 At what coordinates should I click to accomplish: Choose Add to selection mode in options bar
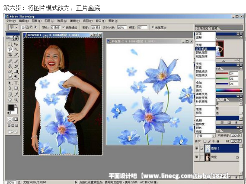click(x=27, y=27)
